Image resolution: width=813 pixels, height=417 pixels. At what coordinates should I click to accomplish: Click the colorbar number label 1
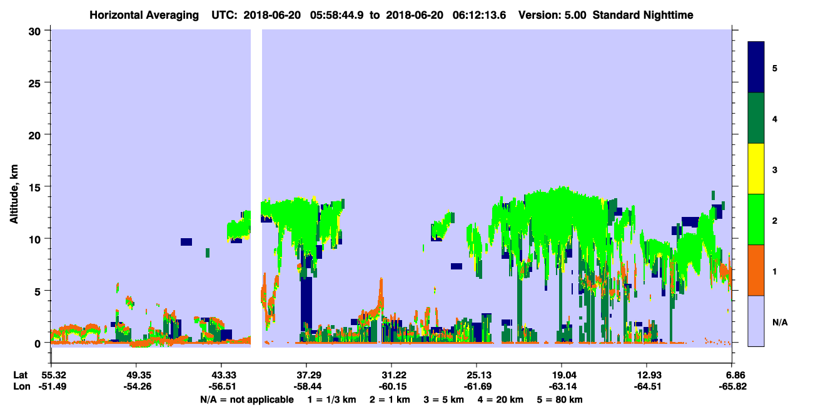[x=775, y=271]
